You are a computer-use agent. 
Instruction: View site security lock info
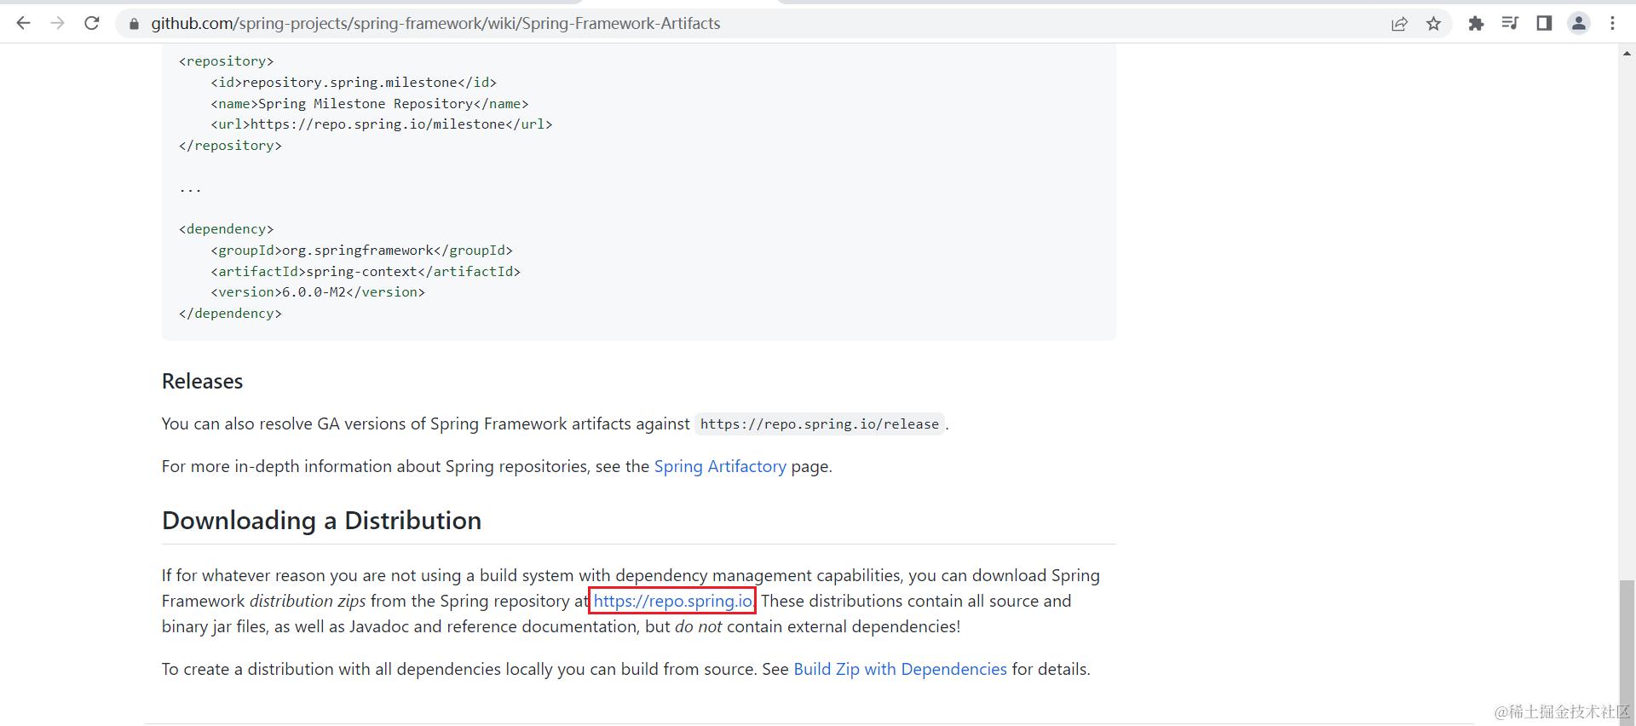[x=134, y=24]
